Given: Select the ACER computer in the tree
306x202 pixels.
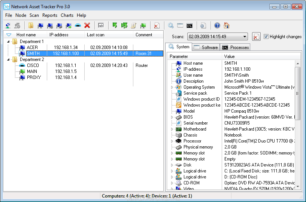Looking at the screenshot, I should (32, 48).
